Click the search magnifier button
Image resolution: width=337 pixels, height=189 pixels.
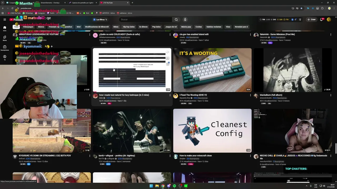pos(176,19)
